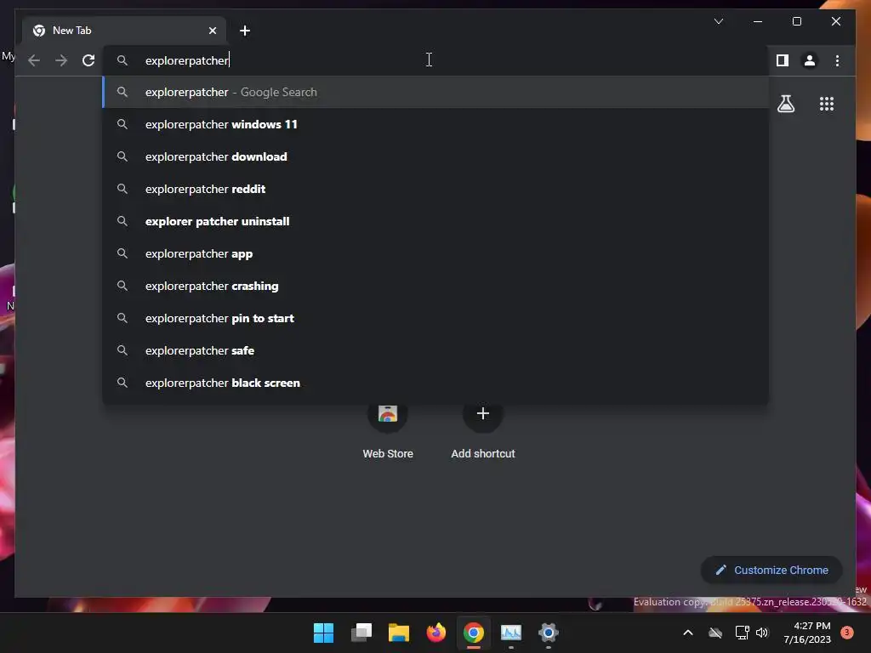Close the Chrome window
This screenshot has width=871, height=653.
click(835, 21)
